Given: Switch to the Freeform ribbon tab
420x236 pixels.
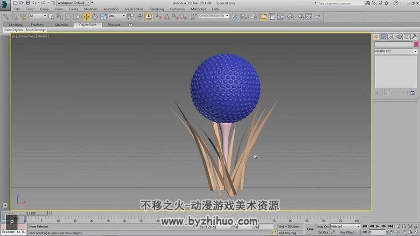Looking at the screenshot, I should click(37, 25).
